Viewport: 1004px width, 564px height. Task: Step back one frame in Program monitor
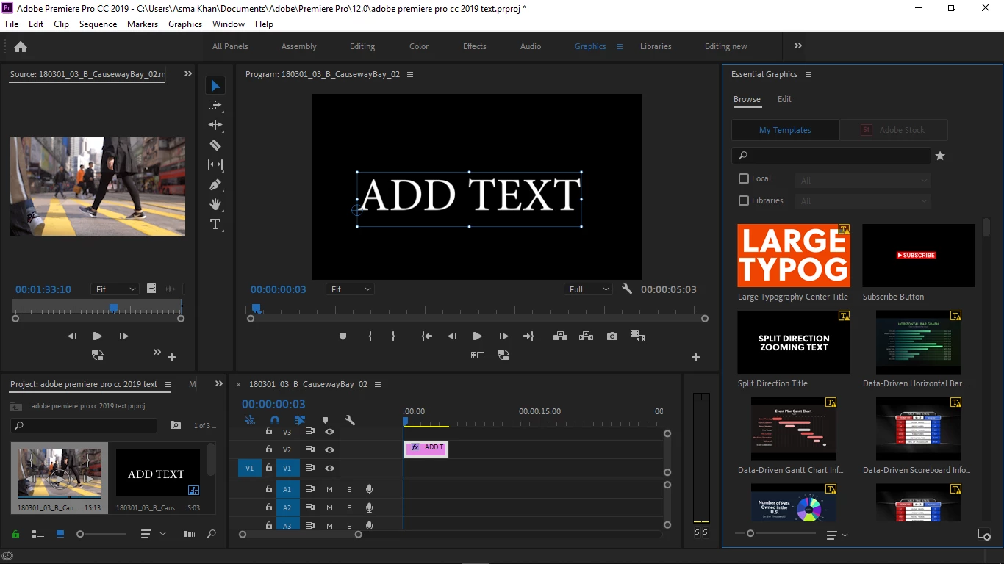(x=452, y=336)
